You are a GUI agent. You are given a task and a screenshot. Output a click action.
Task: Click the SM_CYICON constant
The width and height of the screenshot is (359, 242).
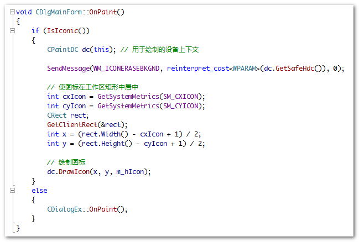click(181, 106)
